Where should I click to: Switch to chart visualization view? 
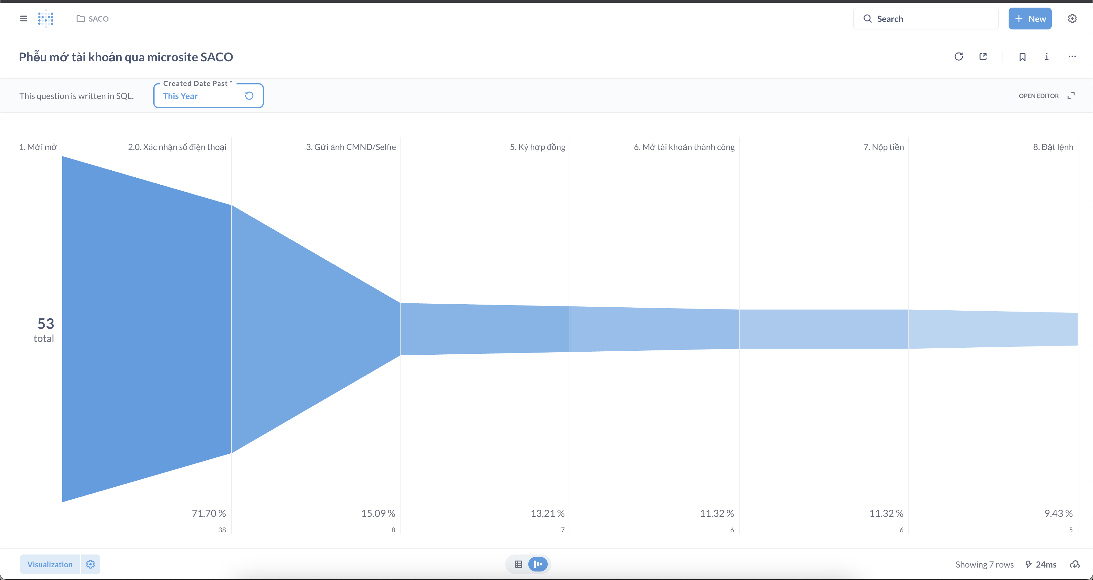pos(538,564)
